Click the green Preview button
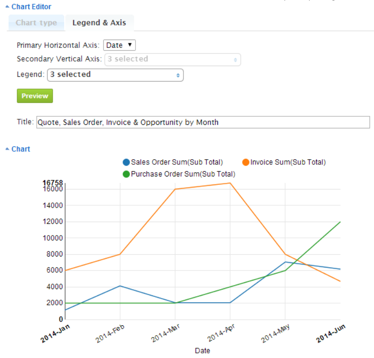 (35, 96)
